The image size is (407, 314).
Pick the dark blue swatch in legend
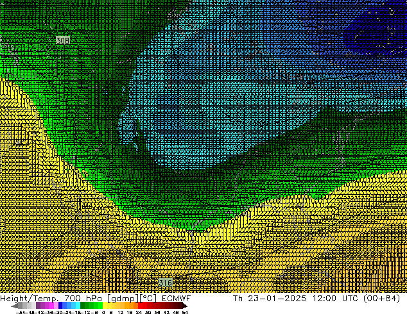60,306
